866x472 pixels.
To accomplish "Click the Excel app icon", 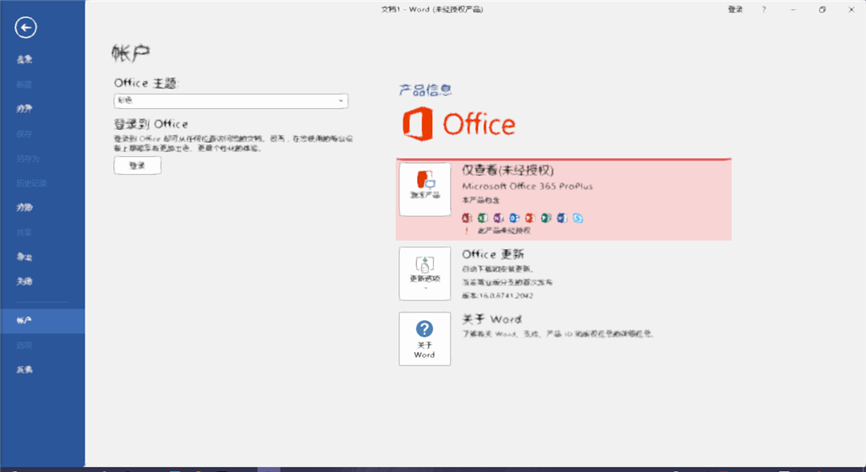I will click(483, 218).
